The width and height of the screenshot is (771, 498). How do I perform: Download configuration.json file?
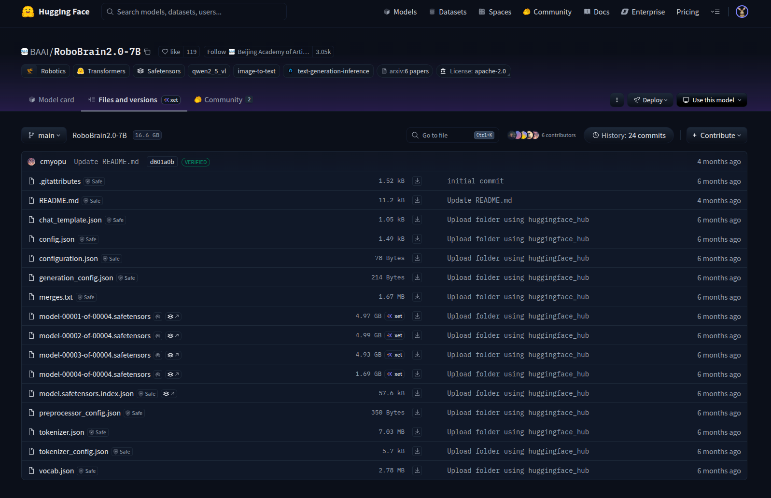(x=417, y=258)
